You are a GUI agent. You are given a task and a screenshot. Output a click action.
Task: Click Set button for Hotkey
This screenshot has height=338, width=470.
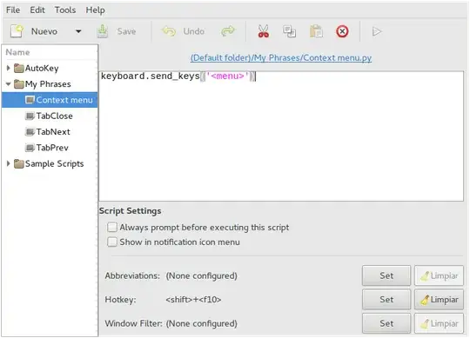click(386, 300)
